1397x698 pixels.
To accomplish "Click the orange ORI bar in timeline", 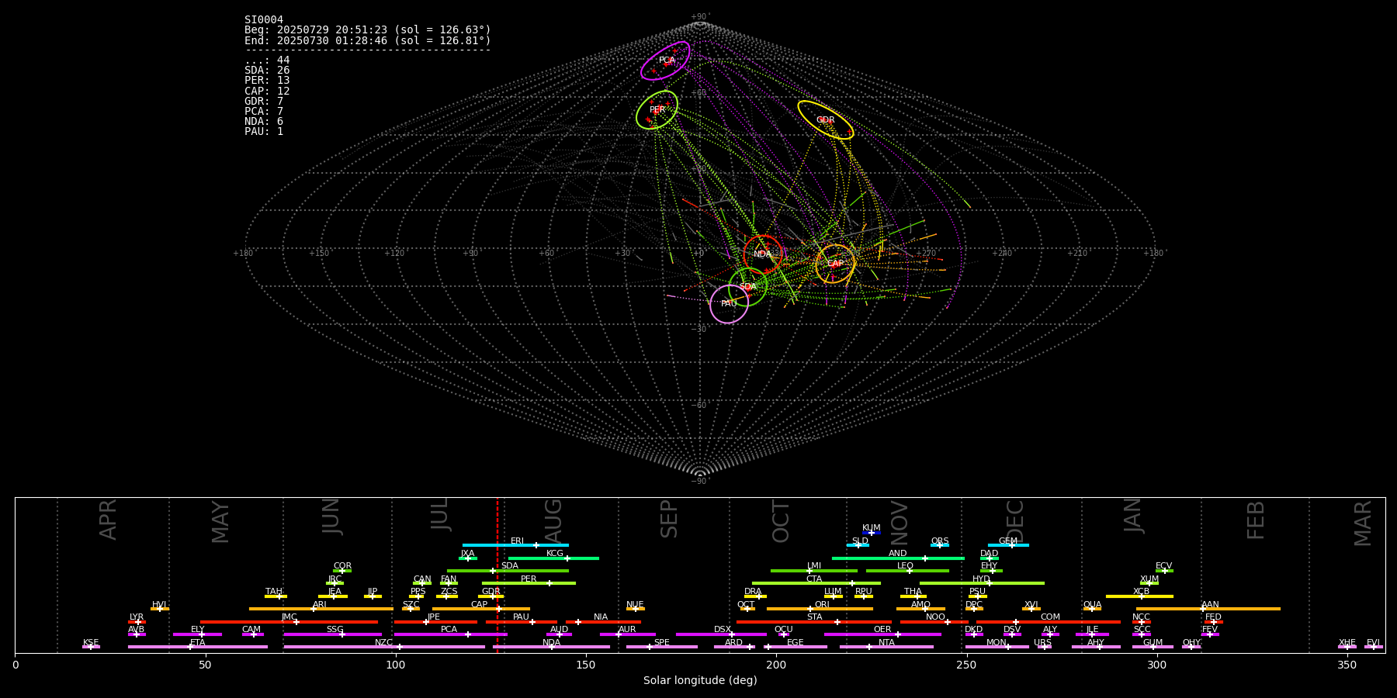I will click(x=820, y=609).
